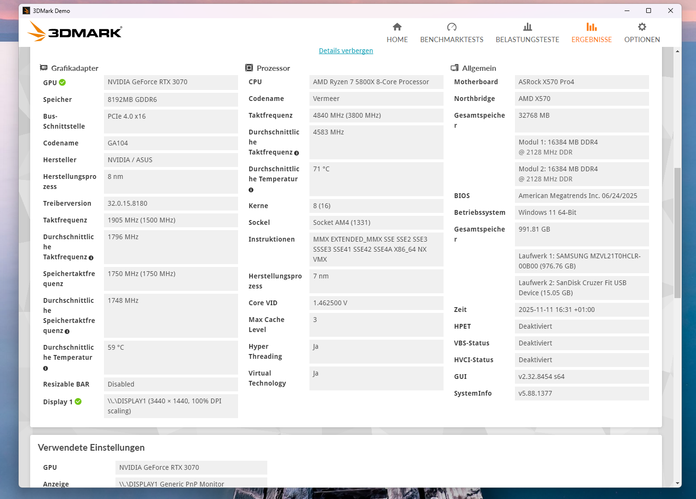Click the 4583 MHz value
Screen dimensions: 696x499
coord(377,142)
